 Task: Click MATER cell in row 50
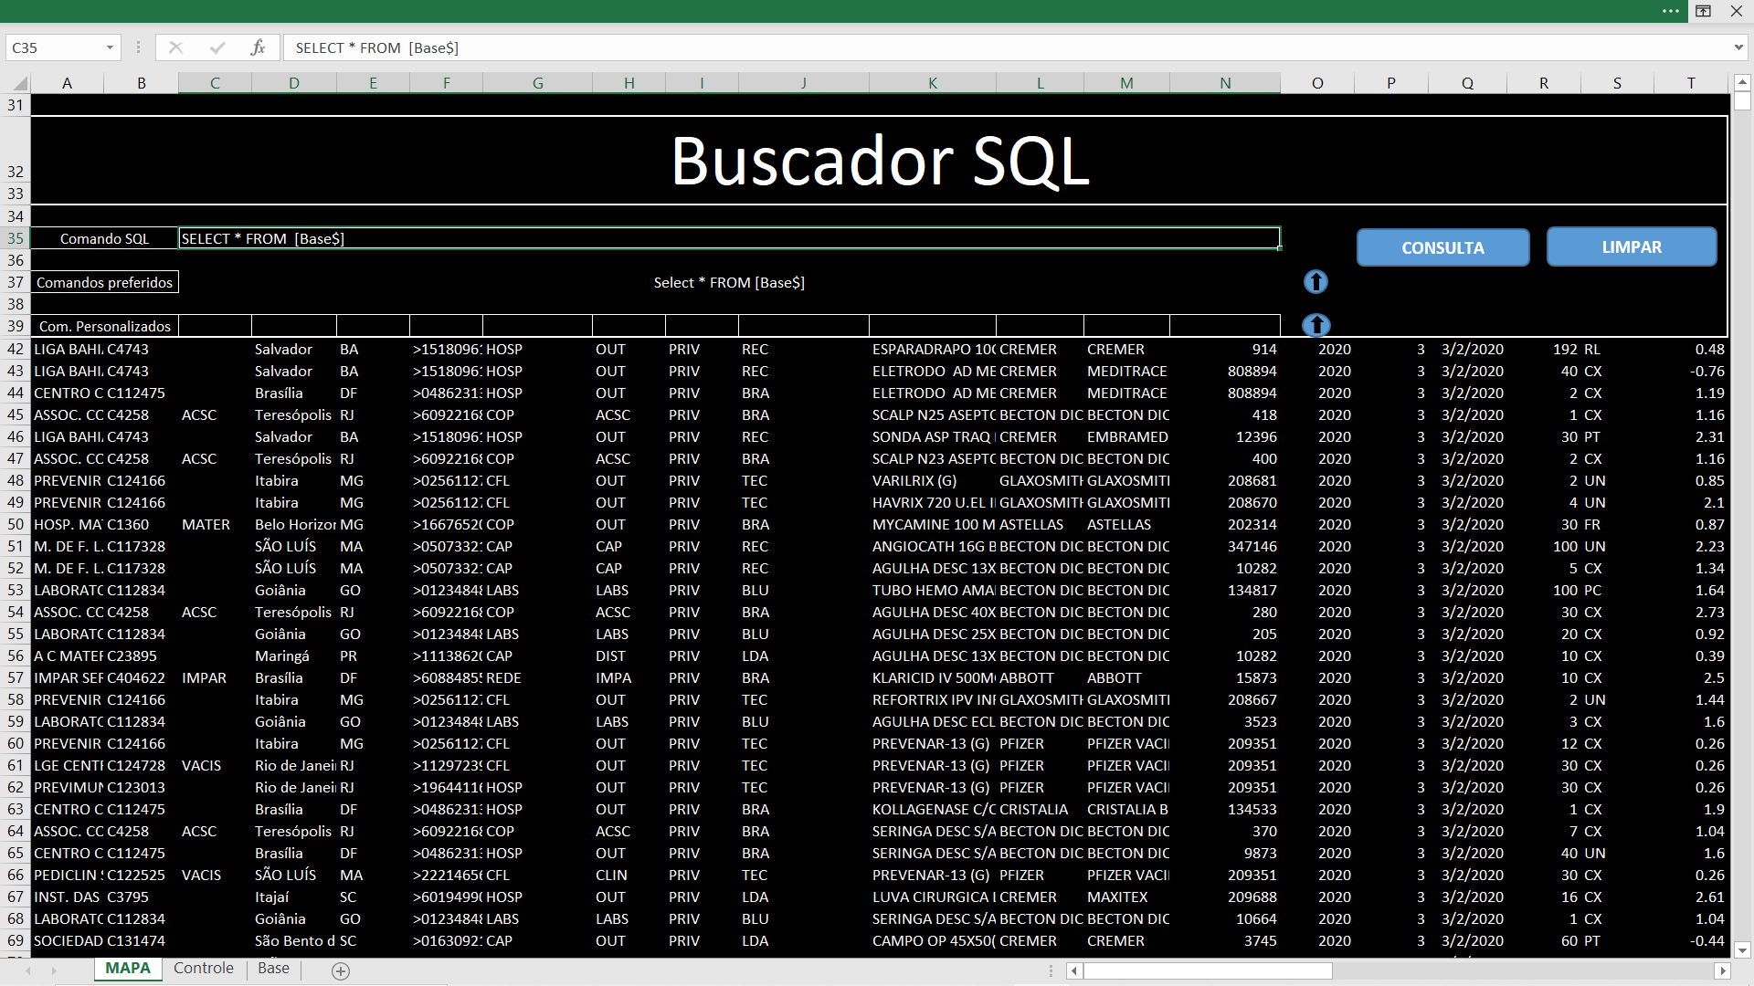215,524
